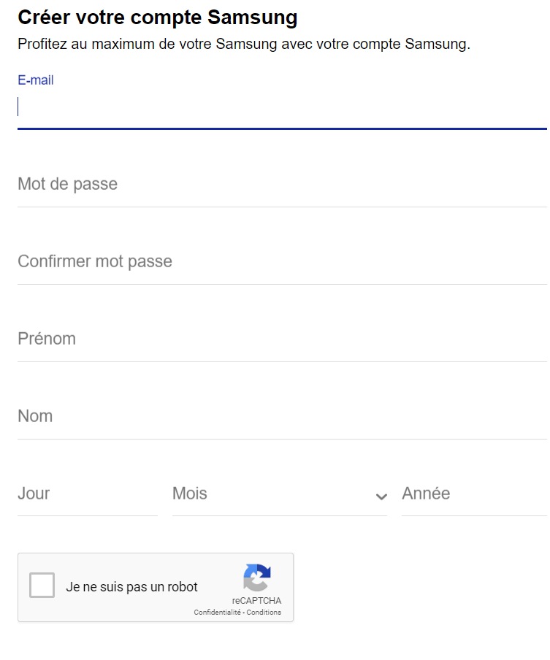Image resolution: width=550 pixels, height=660 pixels.
Task: Click the 'Je ne suis pas un robot' label
Action: [x=131, y=587]
